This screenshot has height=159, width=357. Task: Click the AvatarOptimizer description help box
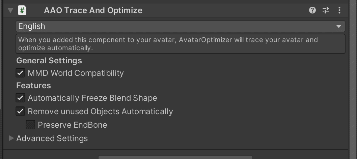180,44
